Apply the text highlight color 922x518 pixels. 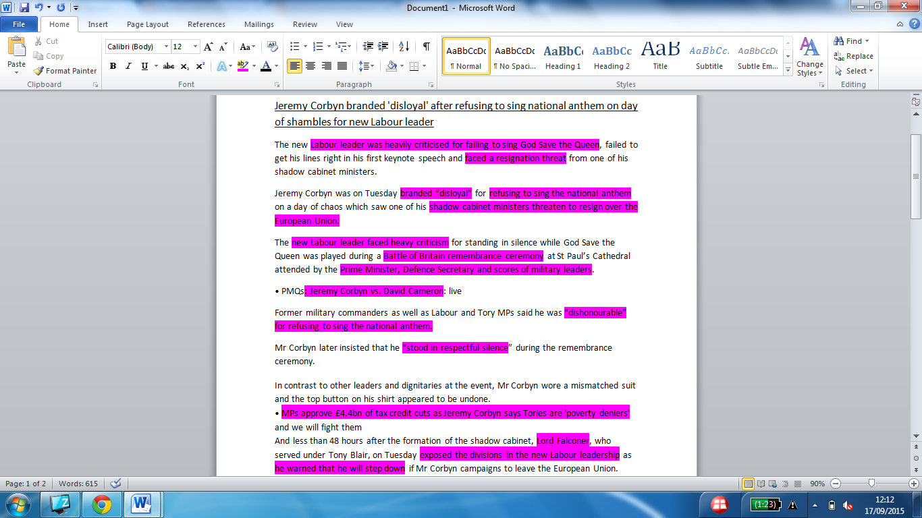[242, 66]
